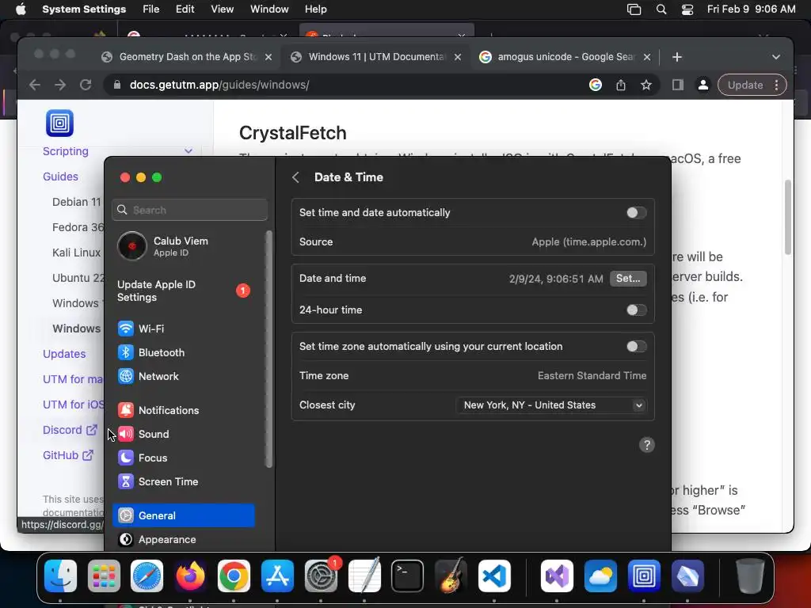Open Control Center in menu bar

[687, 9]
